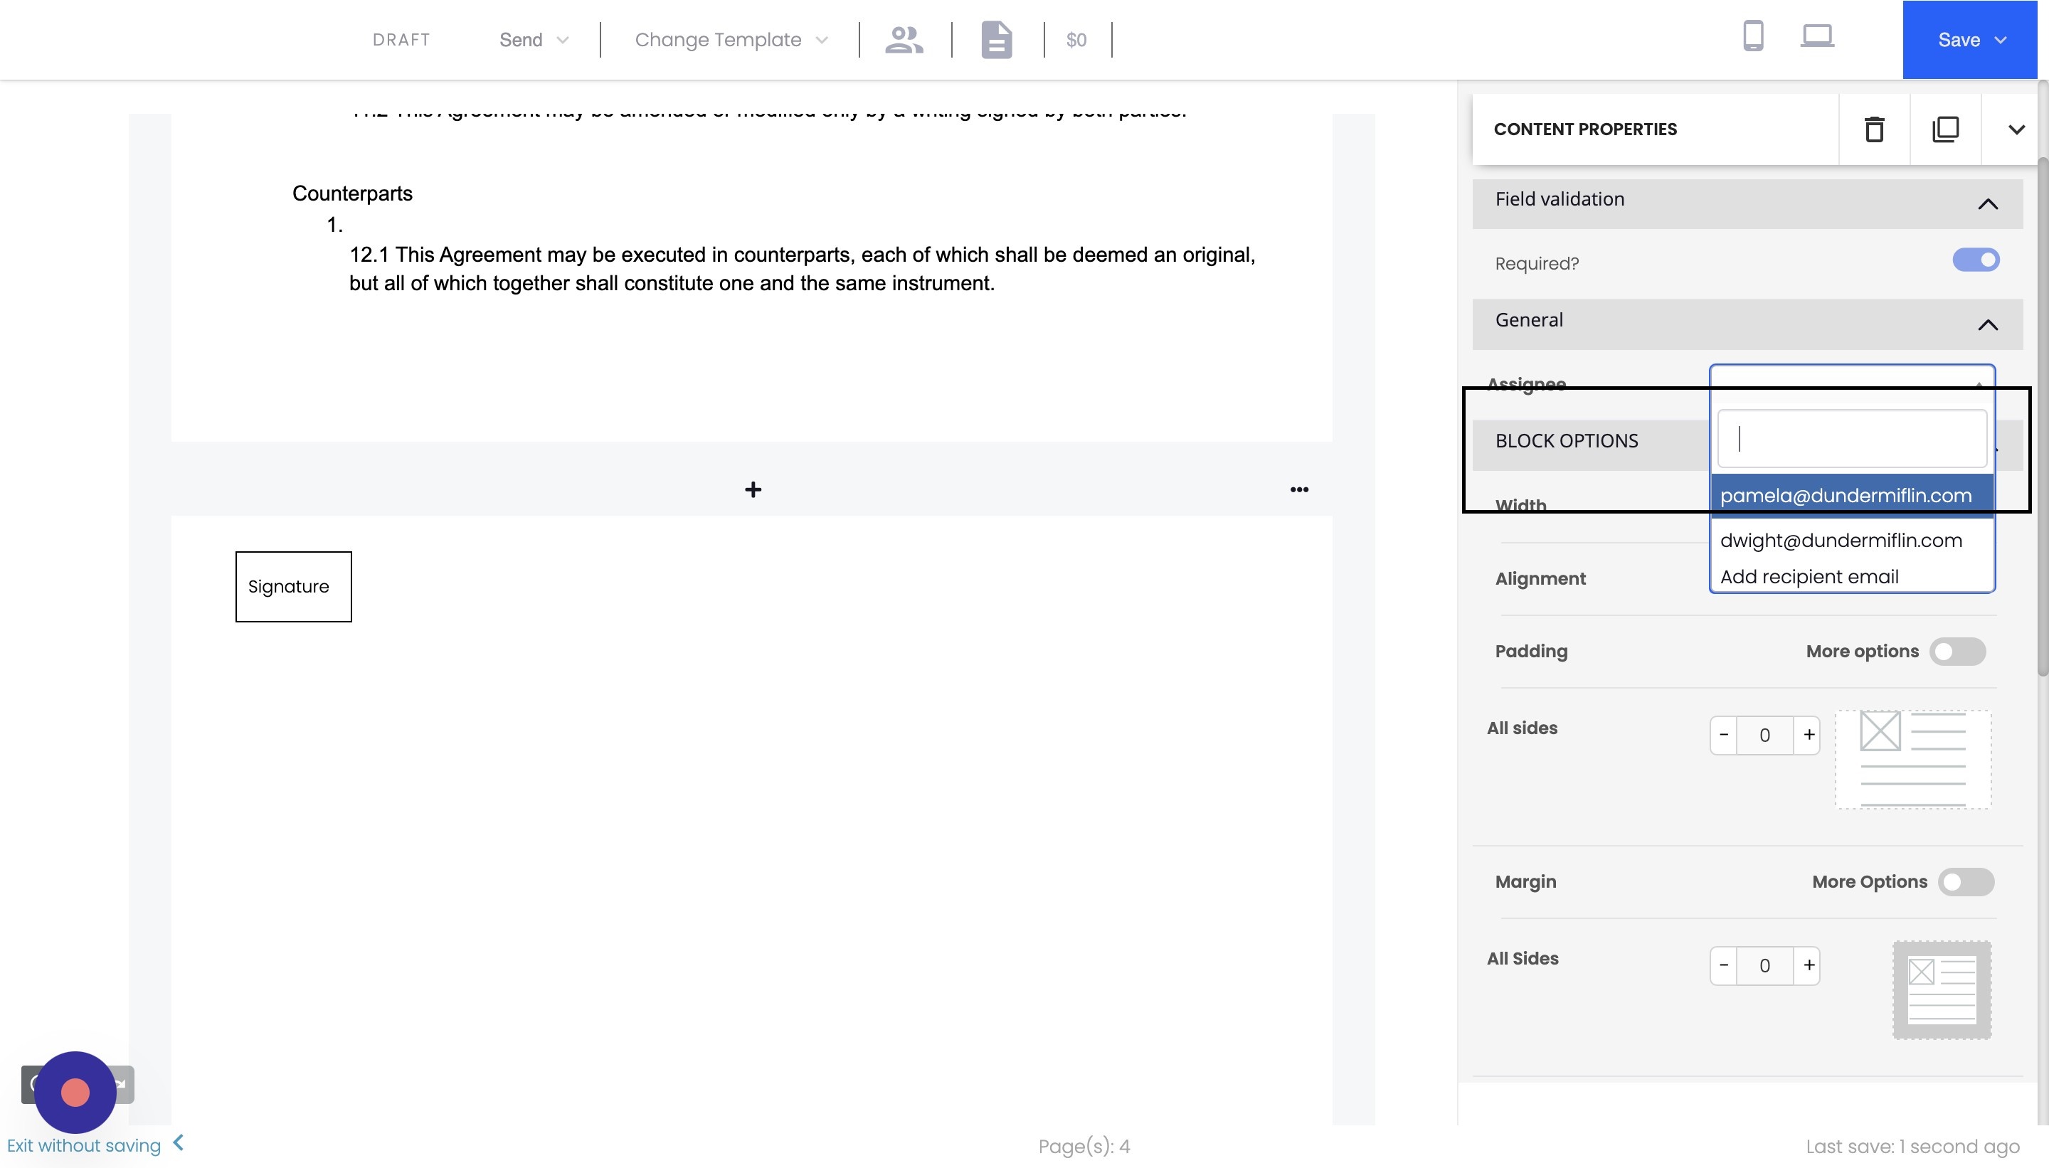This screenshot has width=2049, height=1168.
Task: Enable Padding More options toggle
Action: [x=1957, y=652]
